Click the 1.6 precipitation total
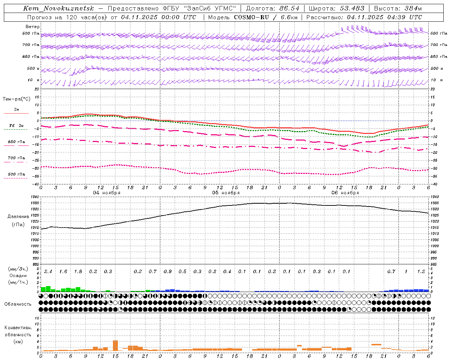Viewport: 449px width, 359px height. [63, 271]
